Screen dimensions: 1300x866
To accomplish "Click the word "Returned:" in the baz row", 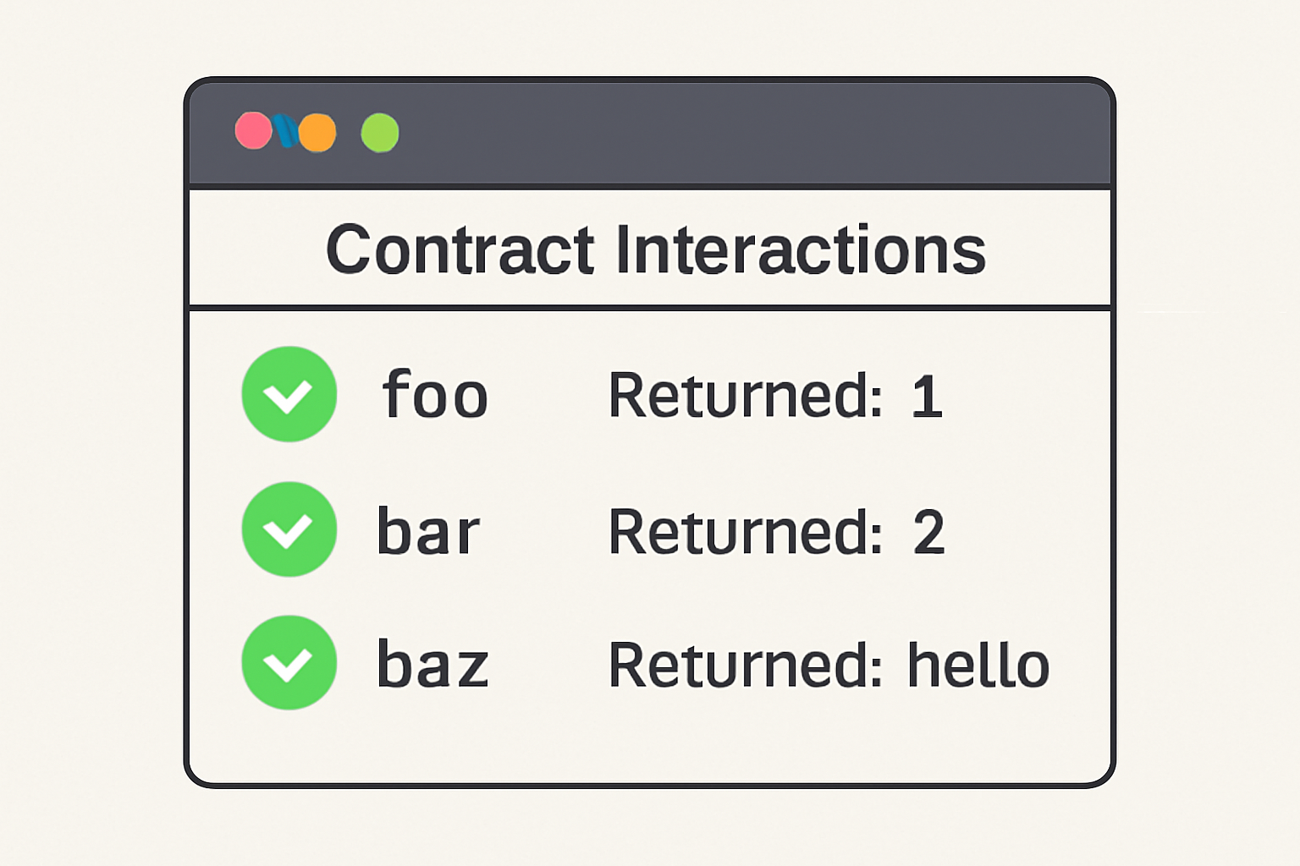I will click(746, 666).
